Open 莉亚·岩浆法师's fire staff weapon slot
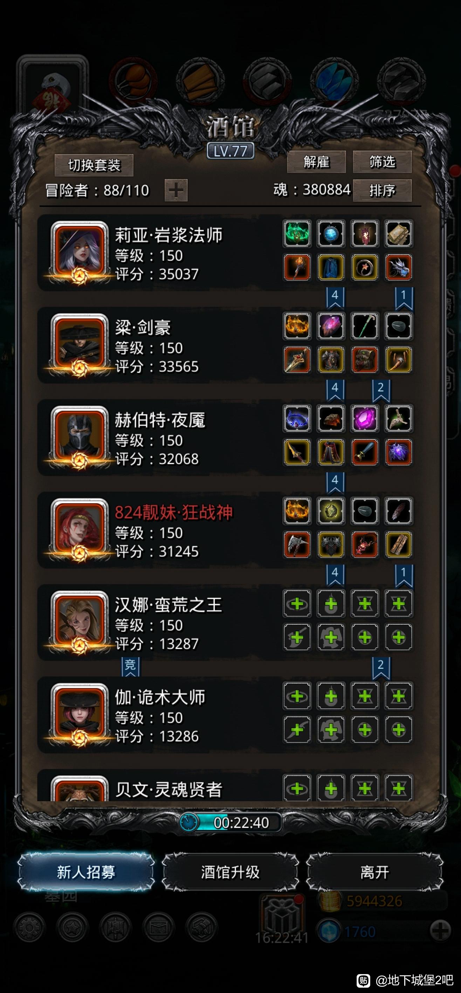This screenshot has width=461, height=993. coord(297,267)
